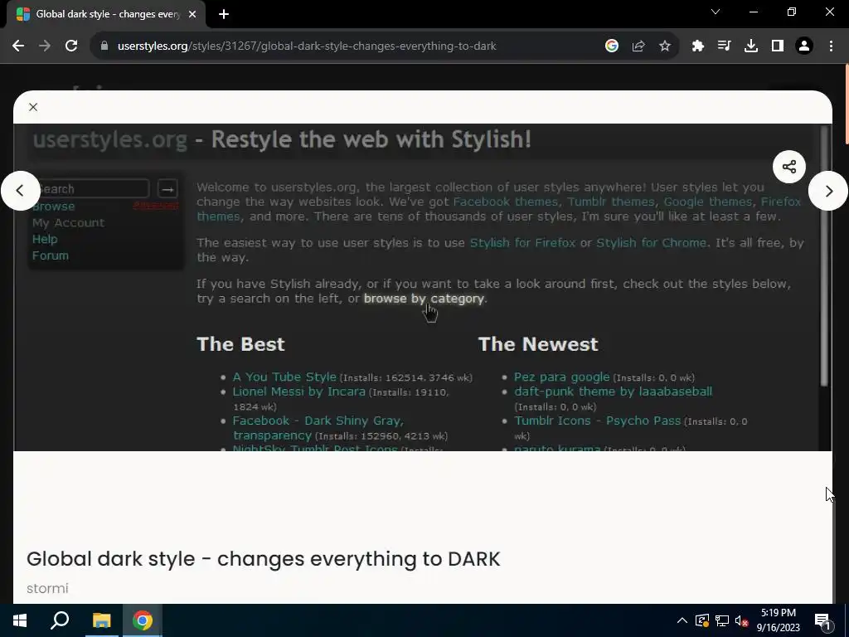Click Tumblr Icons - Psycho Pass link
Viewport: 849px width, 637px height.
597,421
